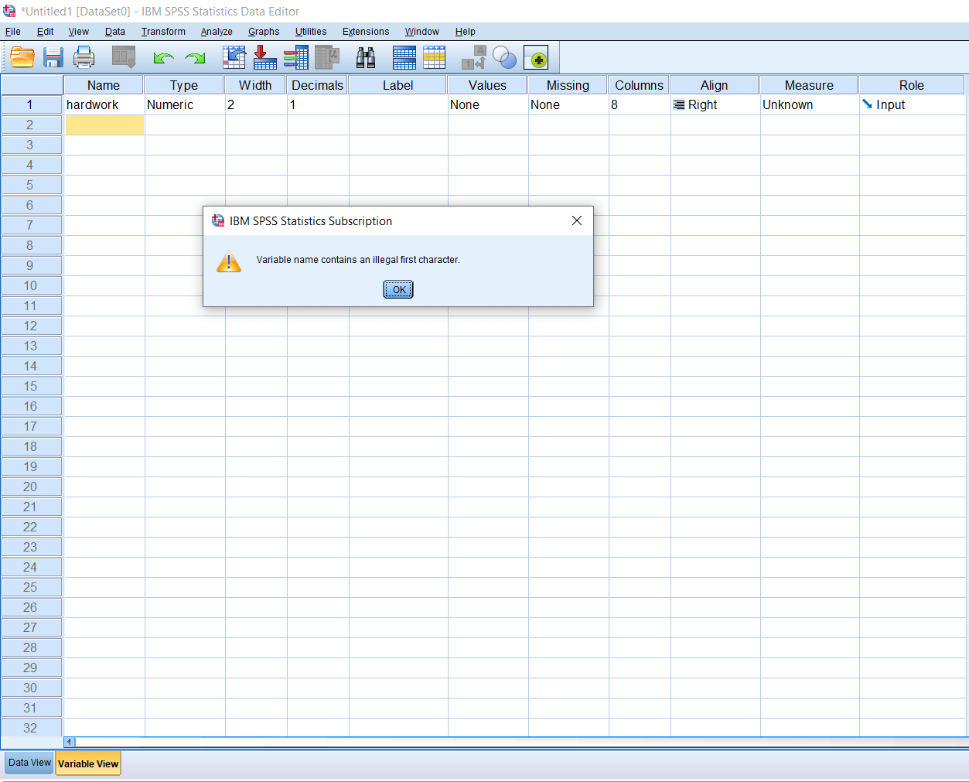Open the Align dropdown showing Right

point(714,104)
